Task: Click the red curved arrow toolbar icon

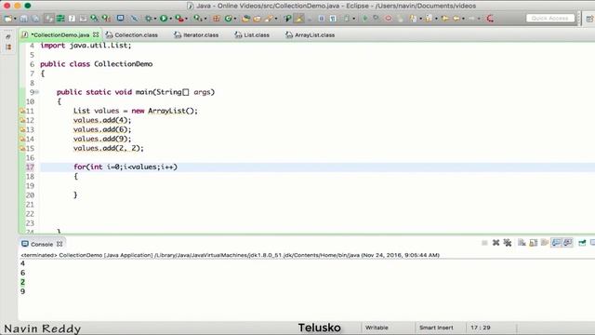Action: pyautogui.click(x=490, y=19)
